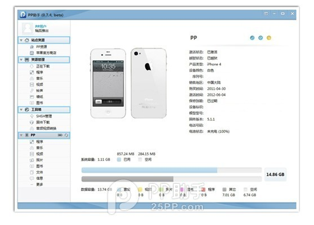Collapse the 站点资源 section
Viewport: 314px width, 225px height.
tap(21, 40)
